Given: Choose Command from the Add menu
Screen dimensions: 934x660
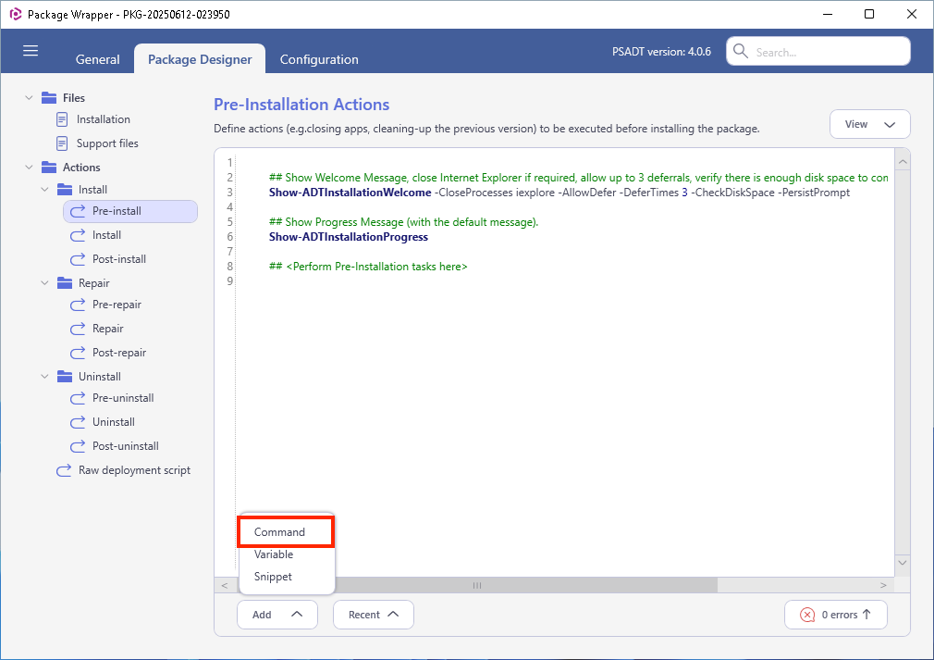Looking at the screenshot, I should pyautogui.click(x=287, y=532).
